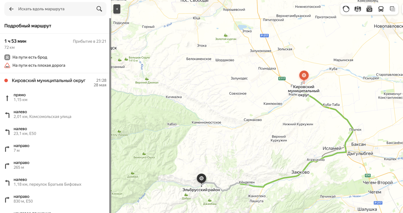Toggle the traffic layer circle icon
The width and height of the screenshot is (403, 213).
coord(346,9)
